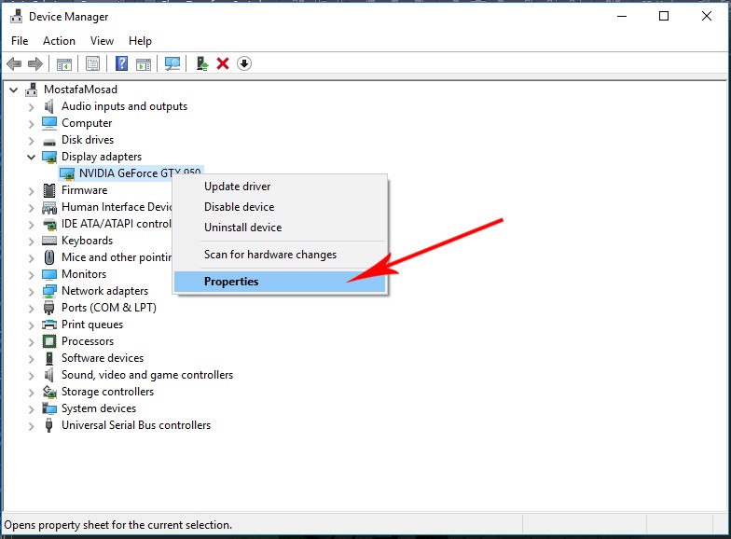Click the MostafaMosad computer icon
The height and width of the screenshot is (539, 731).
click(32, 90)
